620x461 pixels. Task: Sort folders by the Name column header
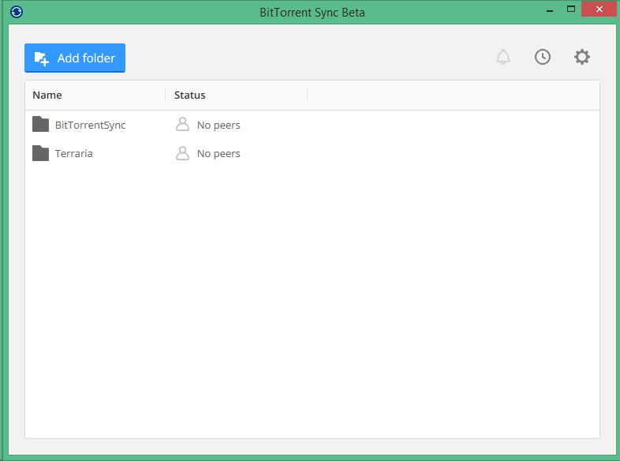coord(47,96)
